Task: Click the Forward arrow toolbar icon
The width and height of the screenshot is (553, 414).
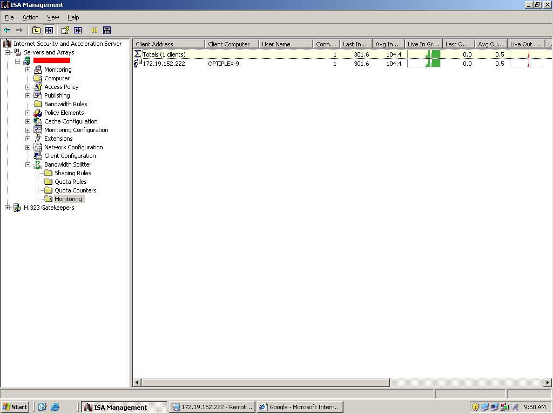Action: 19,30
